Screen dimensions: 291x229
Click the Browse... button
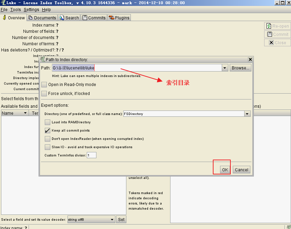coord(240,68)
